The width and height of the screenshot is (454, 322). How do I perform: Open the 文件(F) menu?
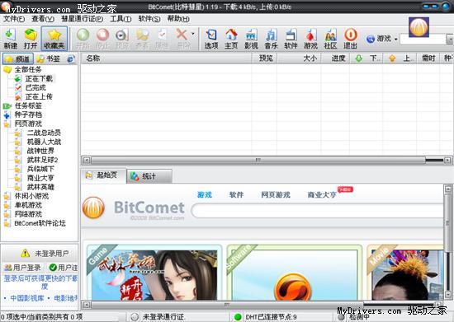(13, 19)
